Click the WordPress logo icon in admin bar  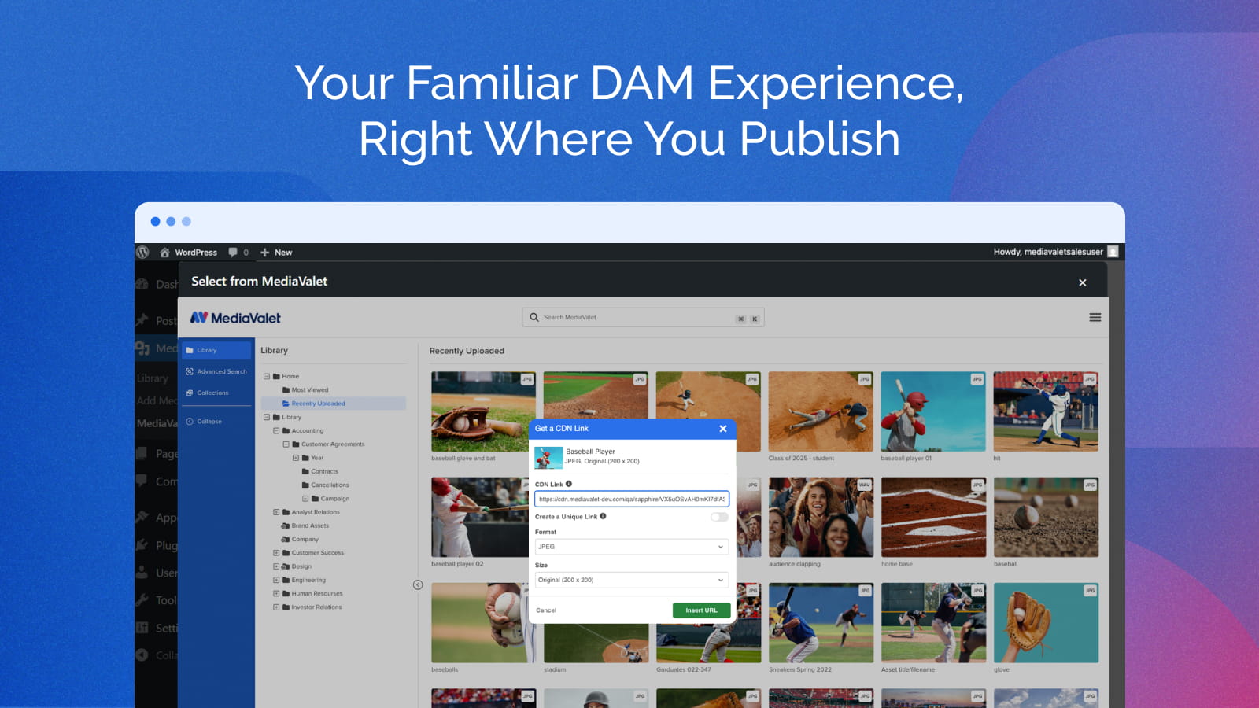(142, 253)
